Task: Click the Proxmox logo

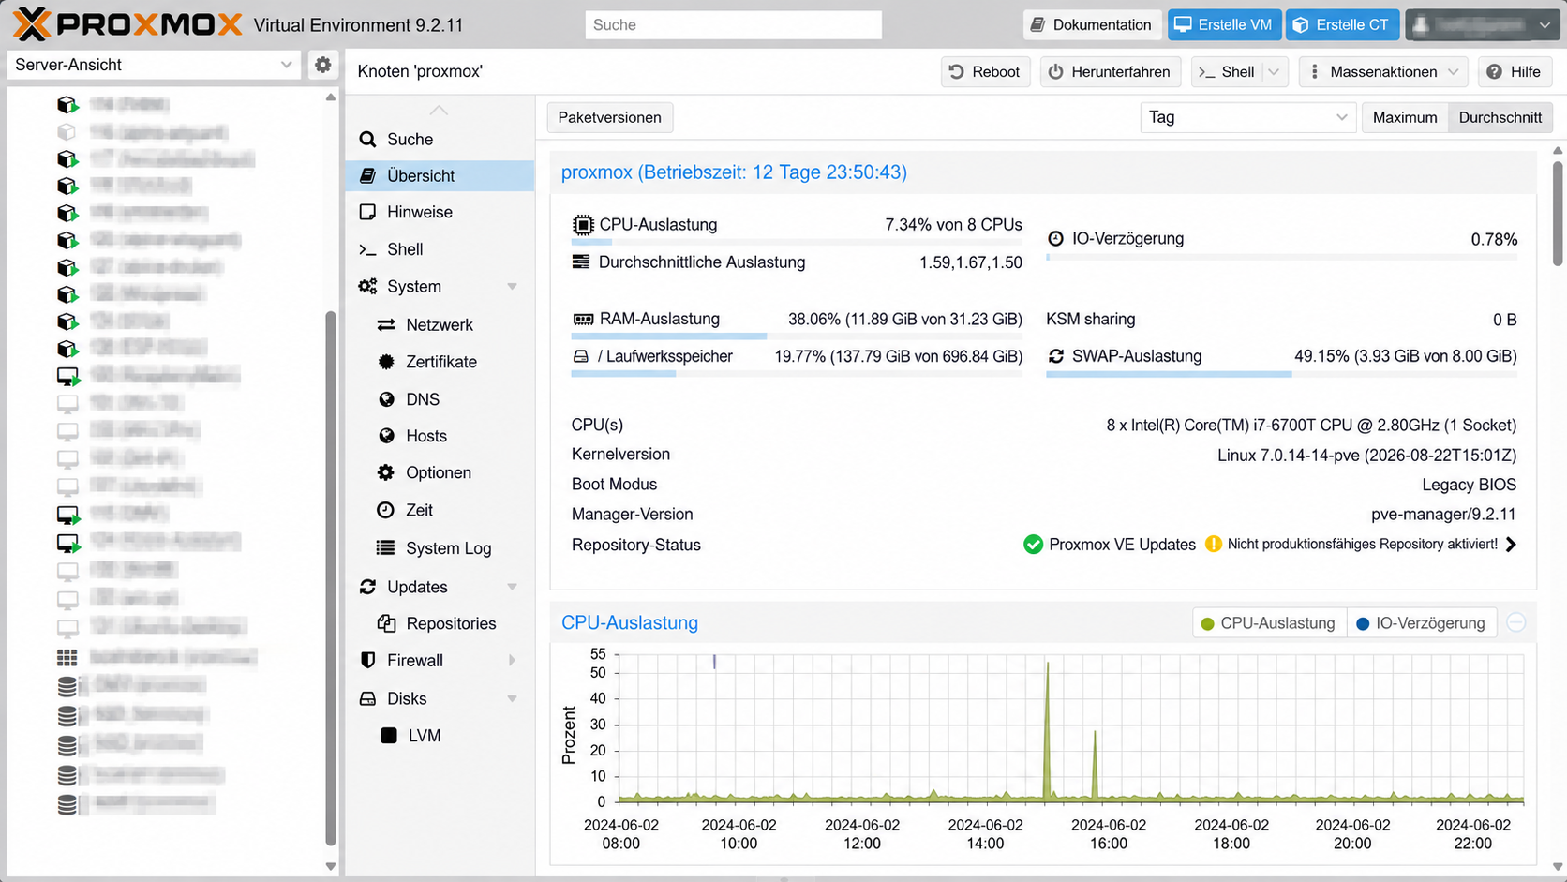Action: (x=128, y=24)
